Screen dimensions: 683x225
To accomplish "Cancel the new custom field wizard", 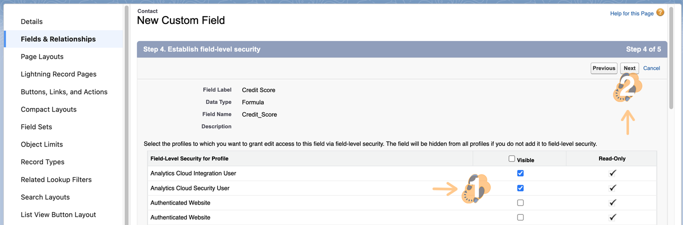I will tap(651, 68).
